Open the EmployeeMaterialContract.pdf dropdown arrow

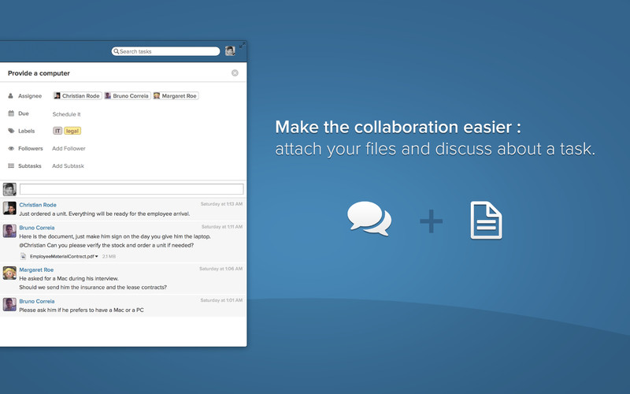pyautogui.click(x=96, y=256)
